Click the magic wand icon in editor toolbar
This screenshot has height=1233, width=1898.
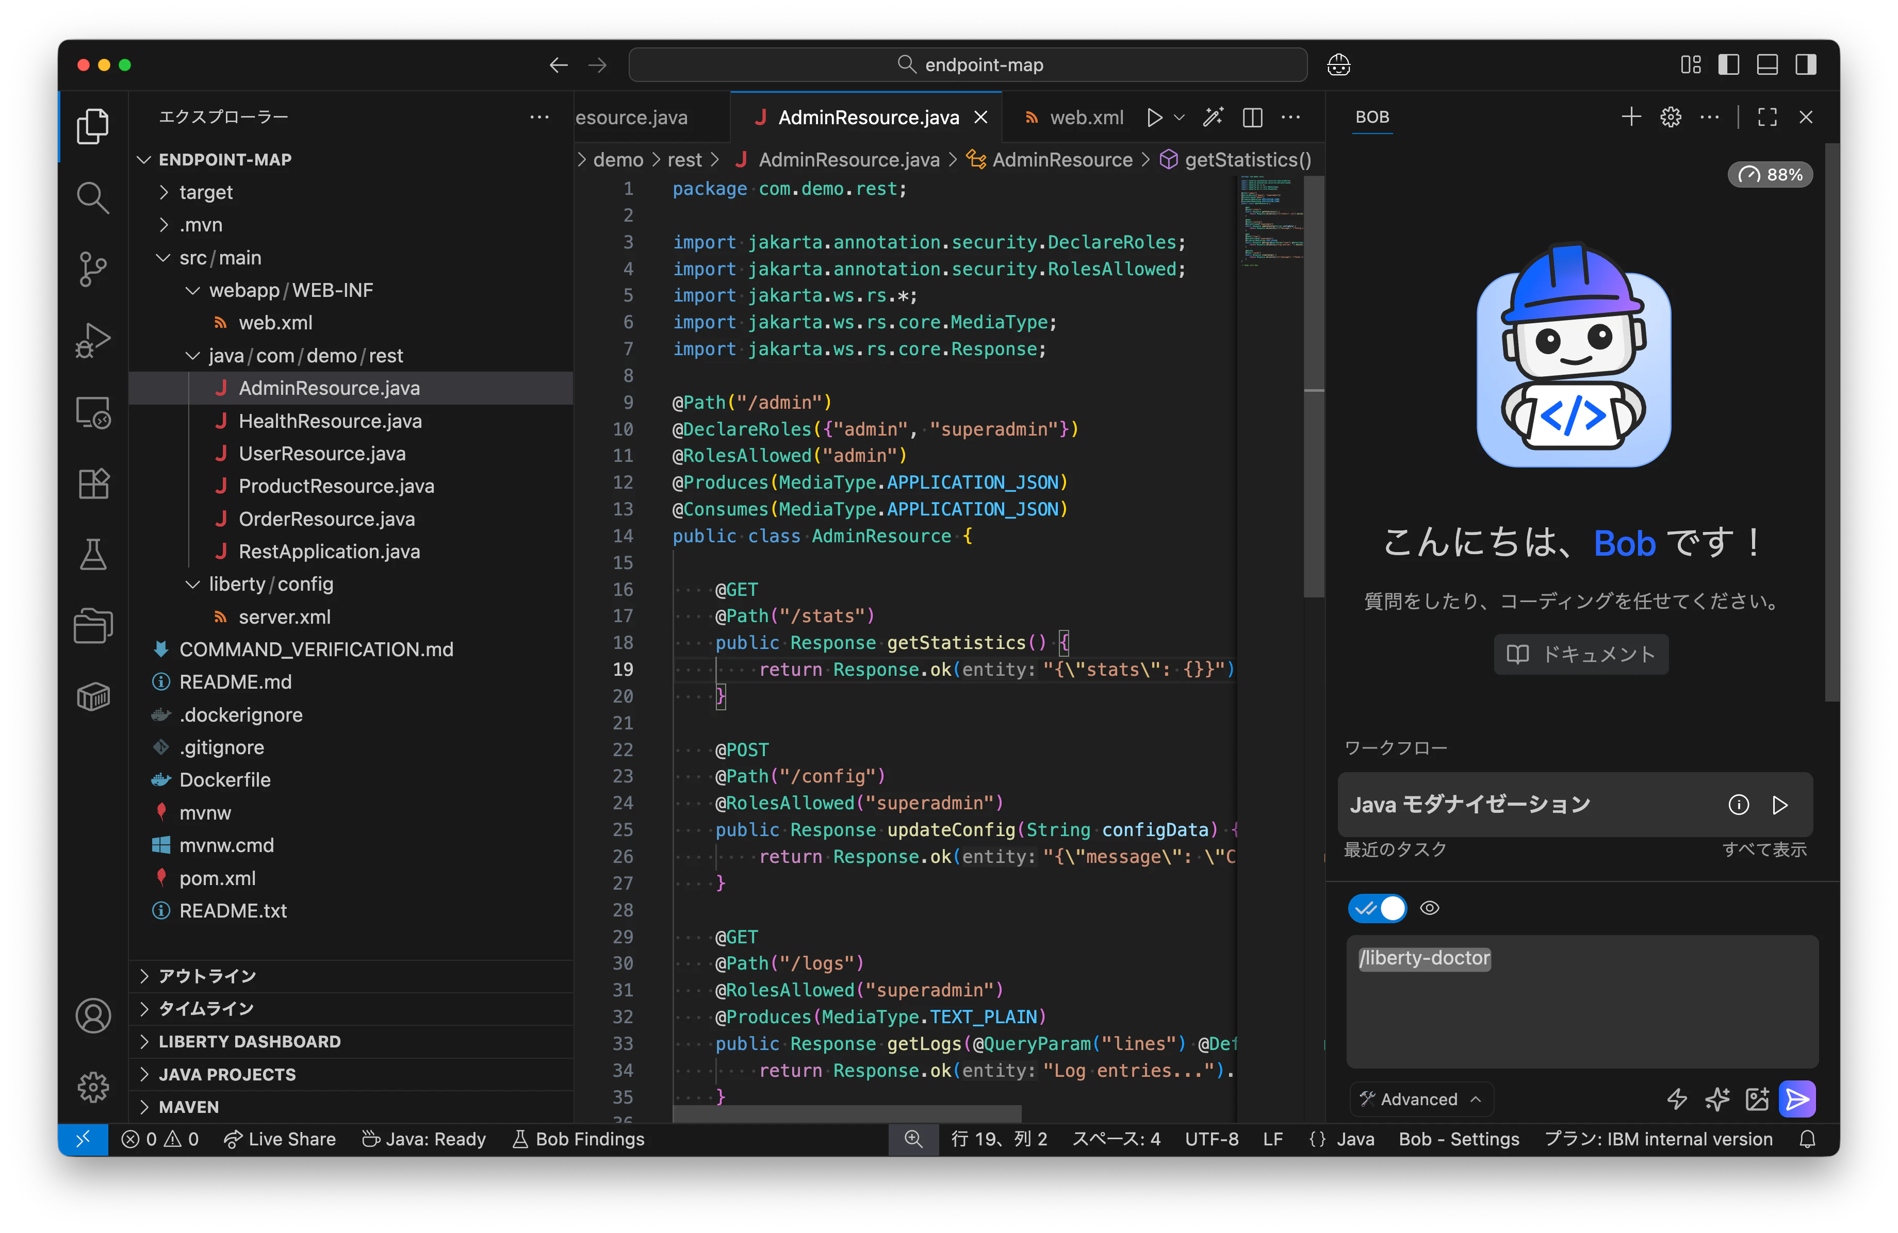tap(1213, 118)
